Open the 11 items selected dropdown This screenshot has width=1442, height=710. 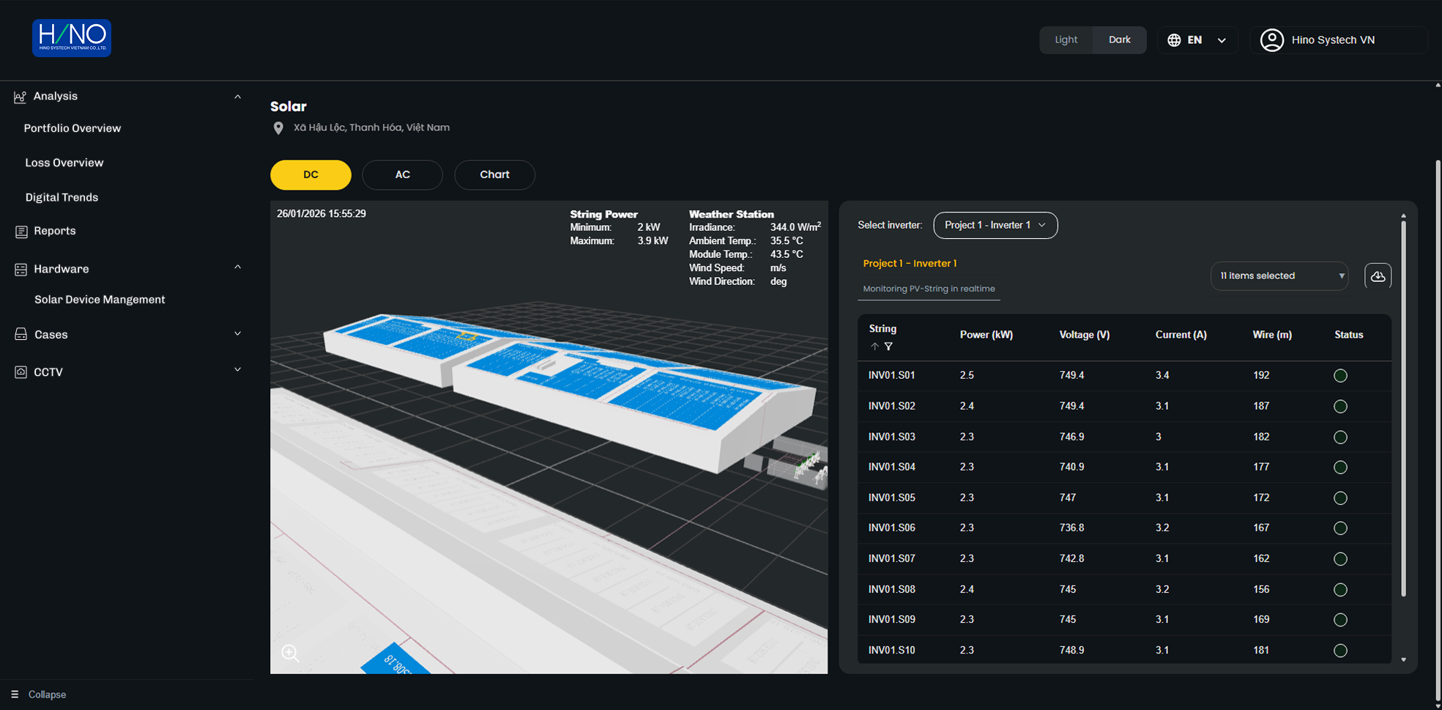[1279, 276]
